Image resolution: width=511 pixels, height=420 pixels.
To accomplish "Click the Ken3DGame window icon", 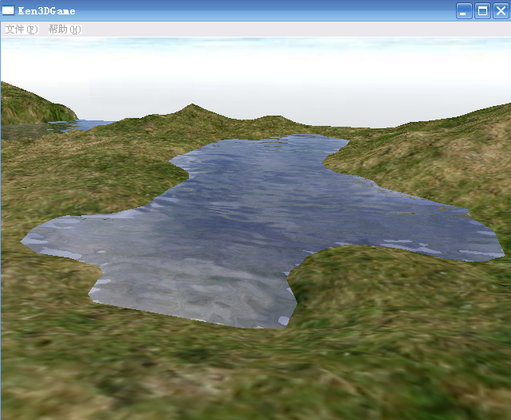I will pyautogui.click(x=8, y=10).
